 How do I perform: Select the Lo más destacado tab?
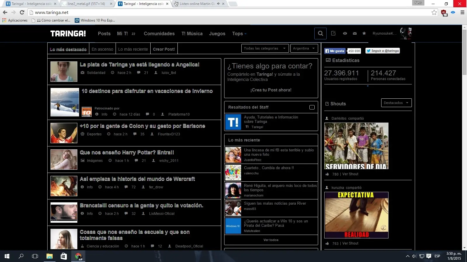tap(68, 49)
